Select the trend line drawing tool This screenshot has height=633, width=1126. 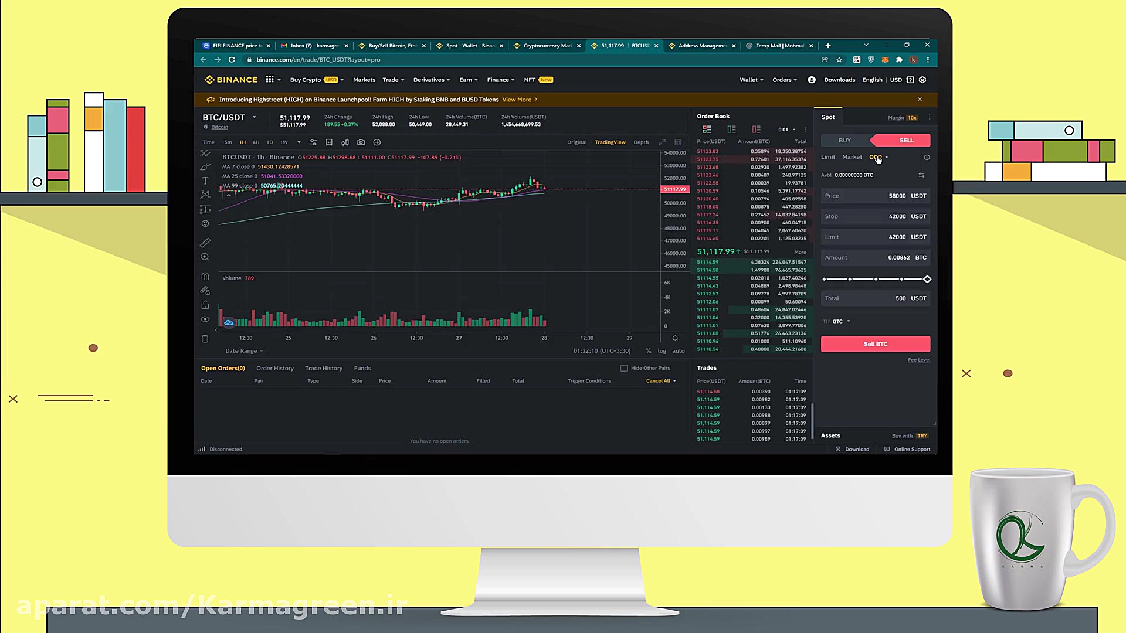tap(205, 153)
